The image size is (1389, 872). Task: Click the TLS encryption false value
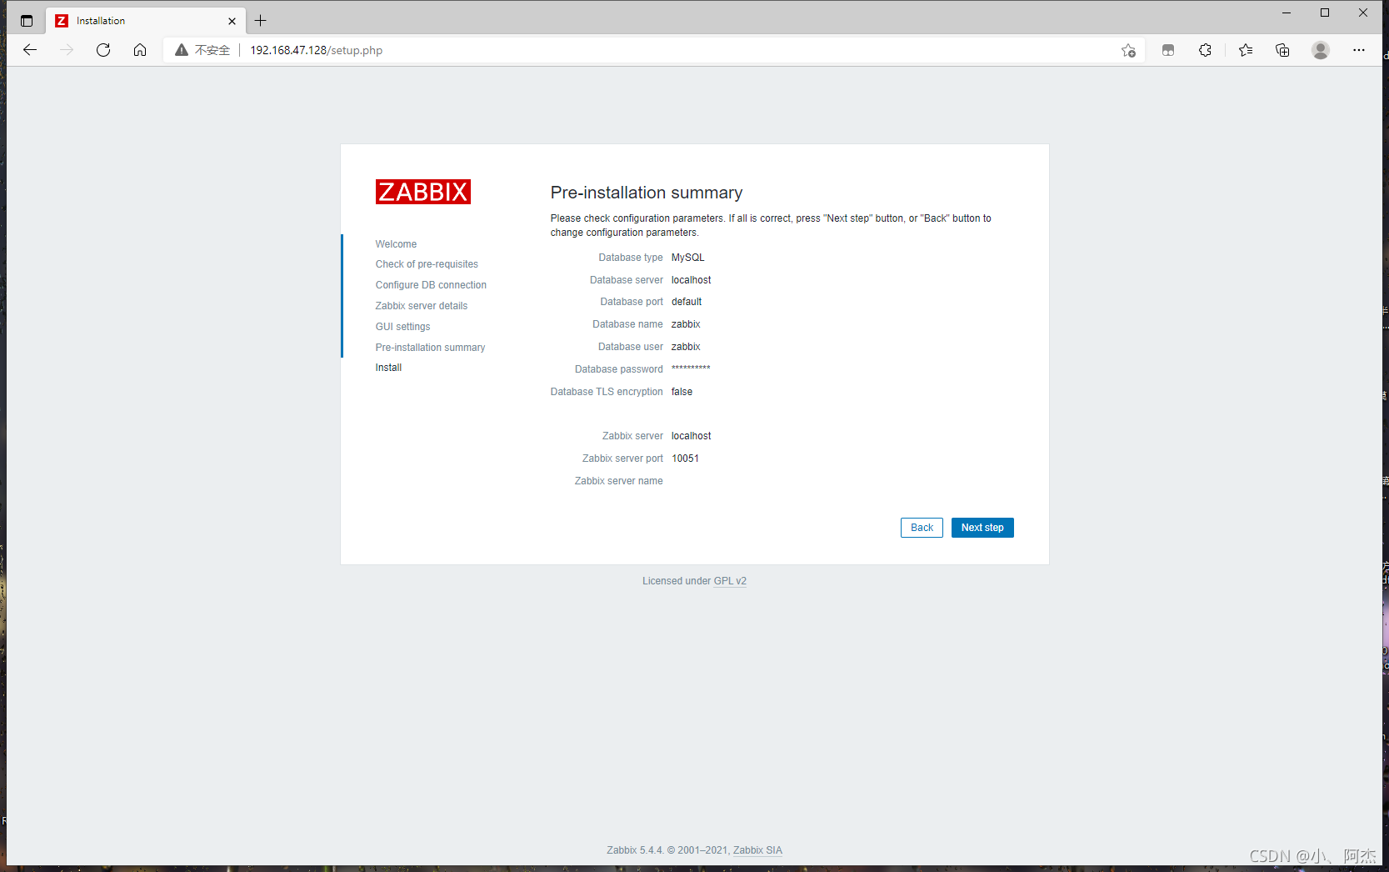click(682, 392)
